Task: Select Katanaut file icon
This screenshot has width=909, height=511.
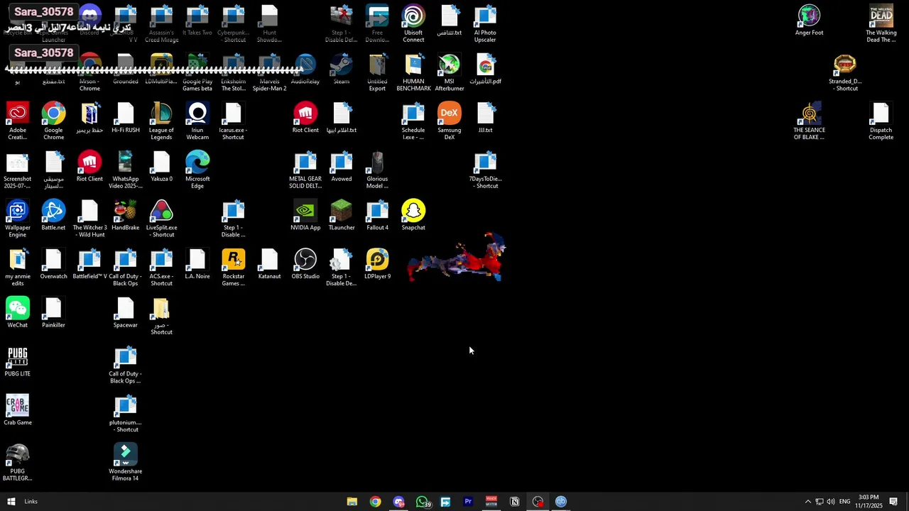Action: (269, 264)
